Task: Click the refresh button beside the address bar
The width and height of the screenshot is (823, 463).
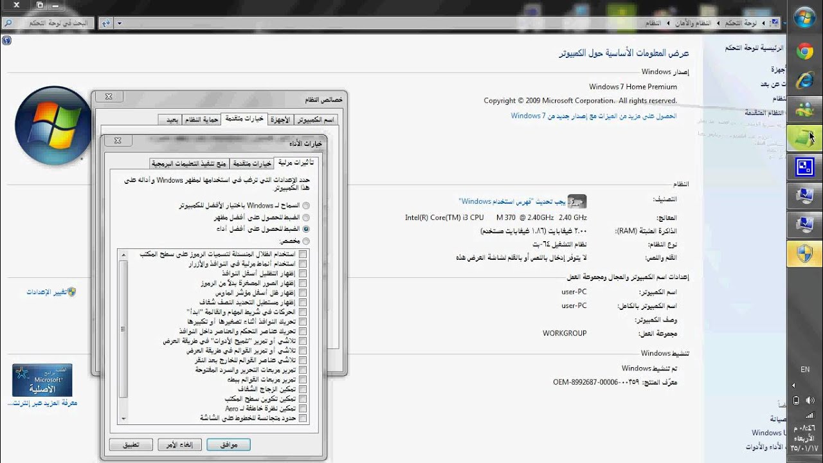Action: point(105,23)
